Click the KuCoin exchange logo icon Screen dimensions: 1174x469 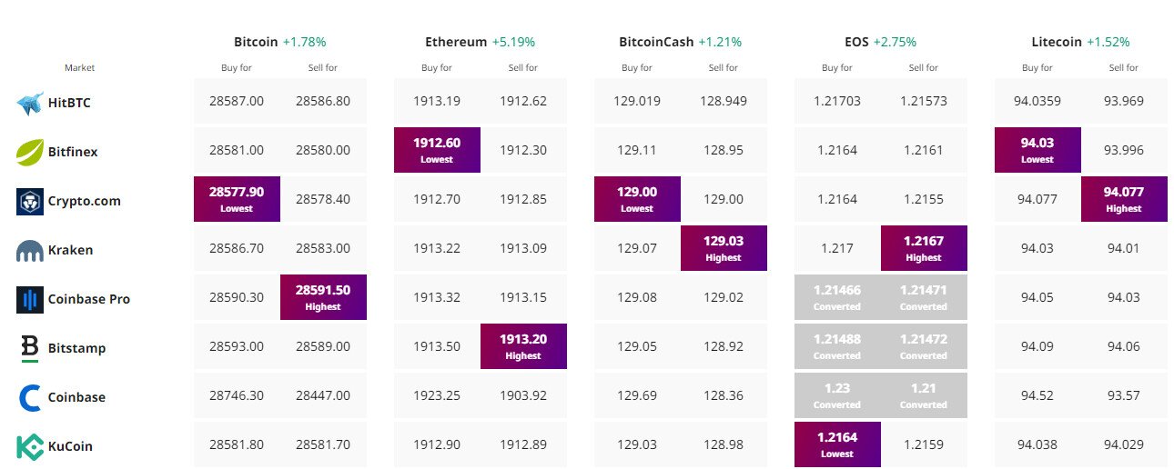(30, 446)
